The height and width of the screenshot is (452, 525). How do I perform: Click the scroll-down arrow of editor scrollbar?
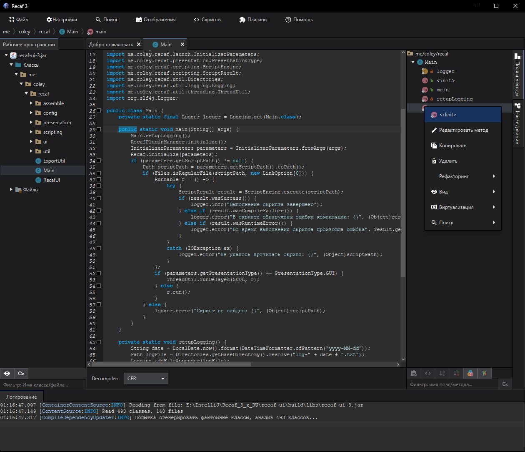pyautogui.click(x=403, y=359)
